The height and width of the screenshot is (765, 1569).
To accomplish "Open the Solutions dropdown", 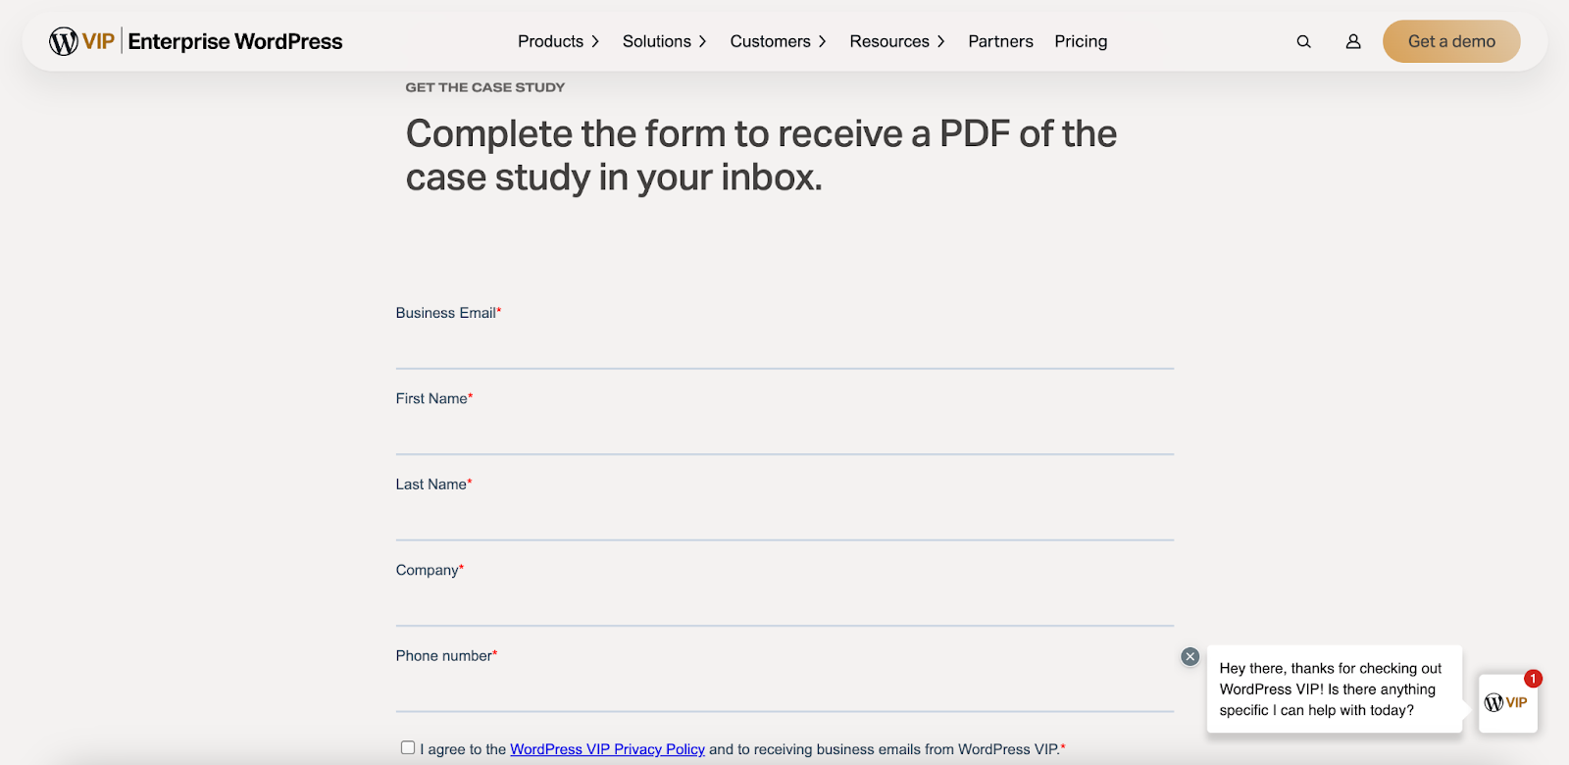I will [663, 41].
